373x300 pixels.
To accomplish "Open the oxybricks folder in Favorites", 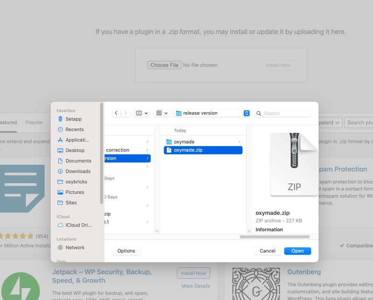I will [x=76, y=181].
